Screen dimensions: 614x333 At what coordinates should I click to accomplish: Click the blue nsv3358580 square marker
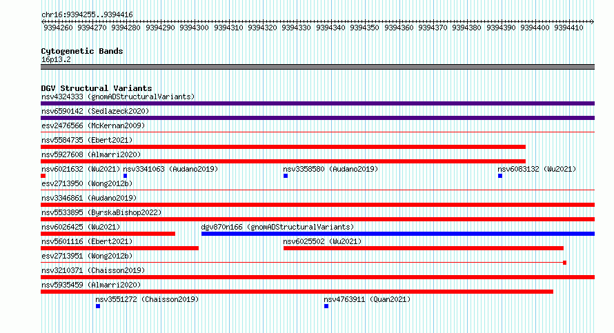pos(286,176)
